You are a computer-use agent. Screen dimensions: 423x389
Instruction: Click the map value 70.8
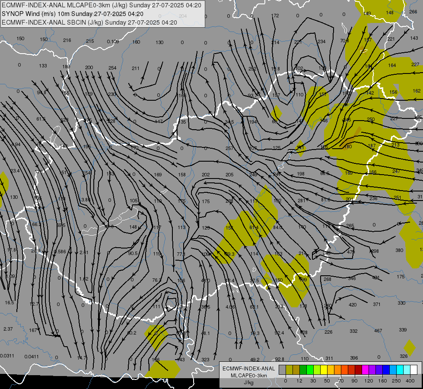344,41
